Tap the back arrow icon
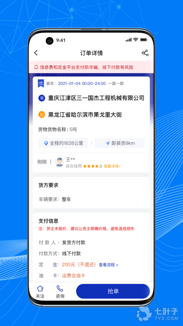Screen dimensions: 183x326 pos(36,53)
